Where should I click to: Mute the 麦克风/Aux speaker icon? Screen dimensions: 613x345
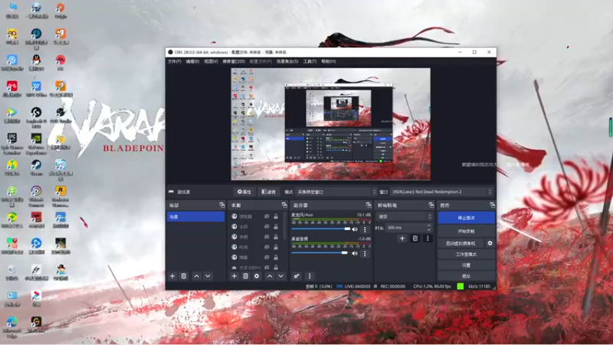(x=355, y=229)
